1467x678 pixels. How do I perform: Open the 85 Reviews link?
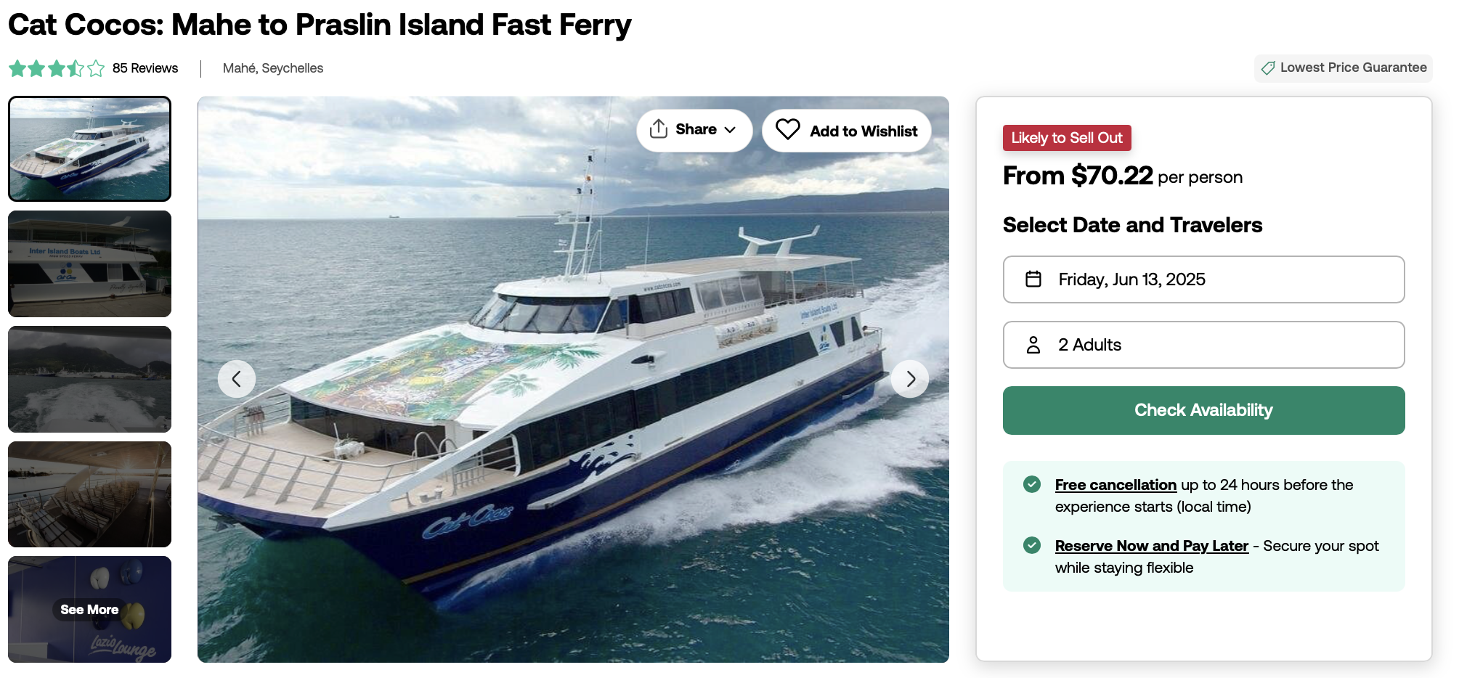pyautogui.click(x=145, y=68)
